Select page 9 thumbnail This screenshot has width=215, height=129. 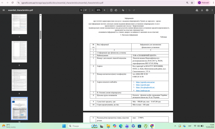pos(19,80)
